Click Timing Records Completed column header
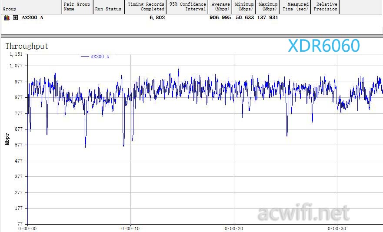This screenshot has height=232, width=383. [146, 7]
